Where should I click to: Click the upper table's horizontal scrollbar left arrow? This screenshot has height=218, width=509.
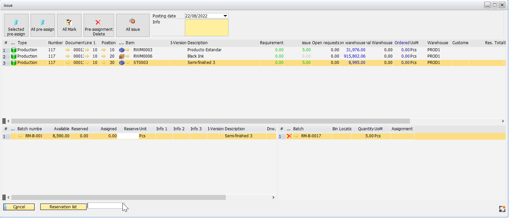(x=9, y=121)
